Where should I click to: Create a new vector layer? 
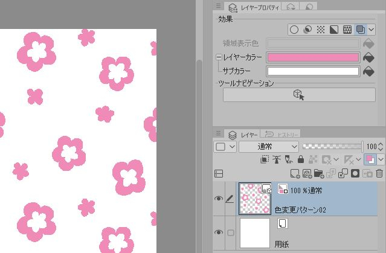[x=307, y=174]
